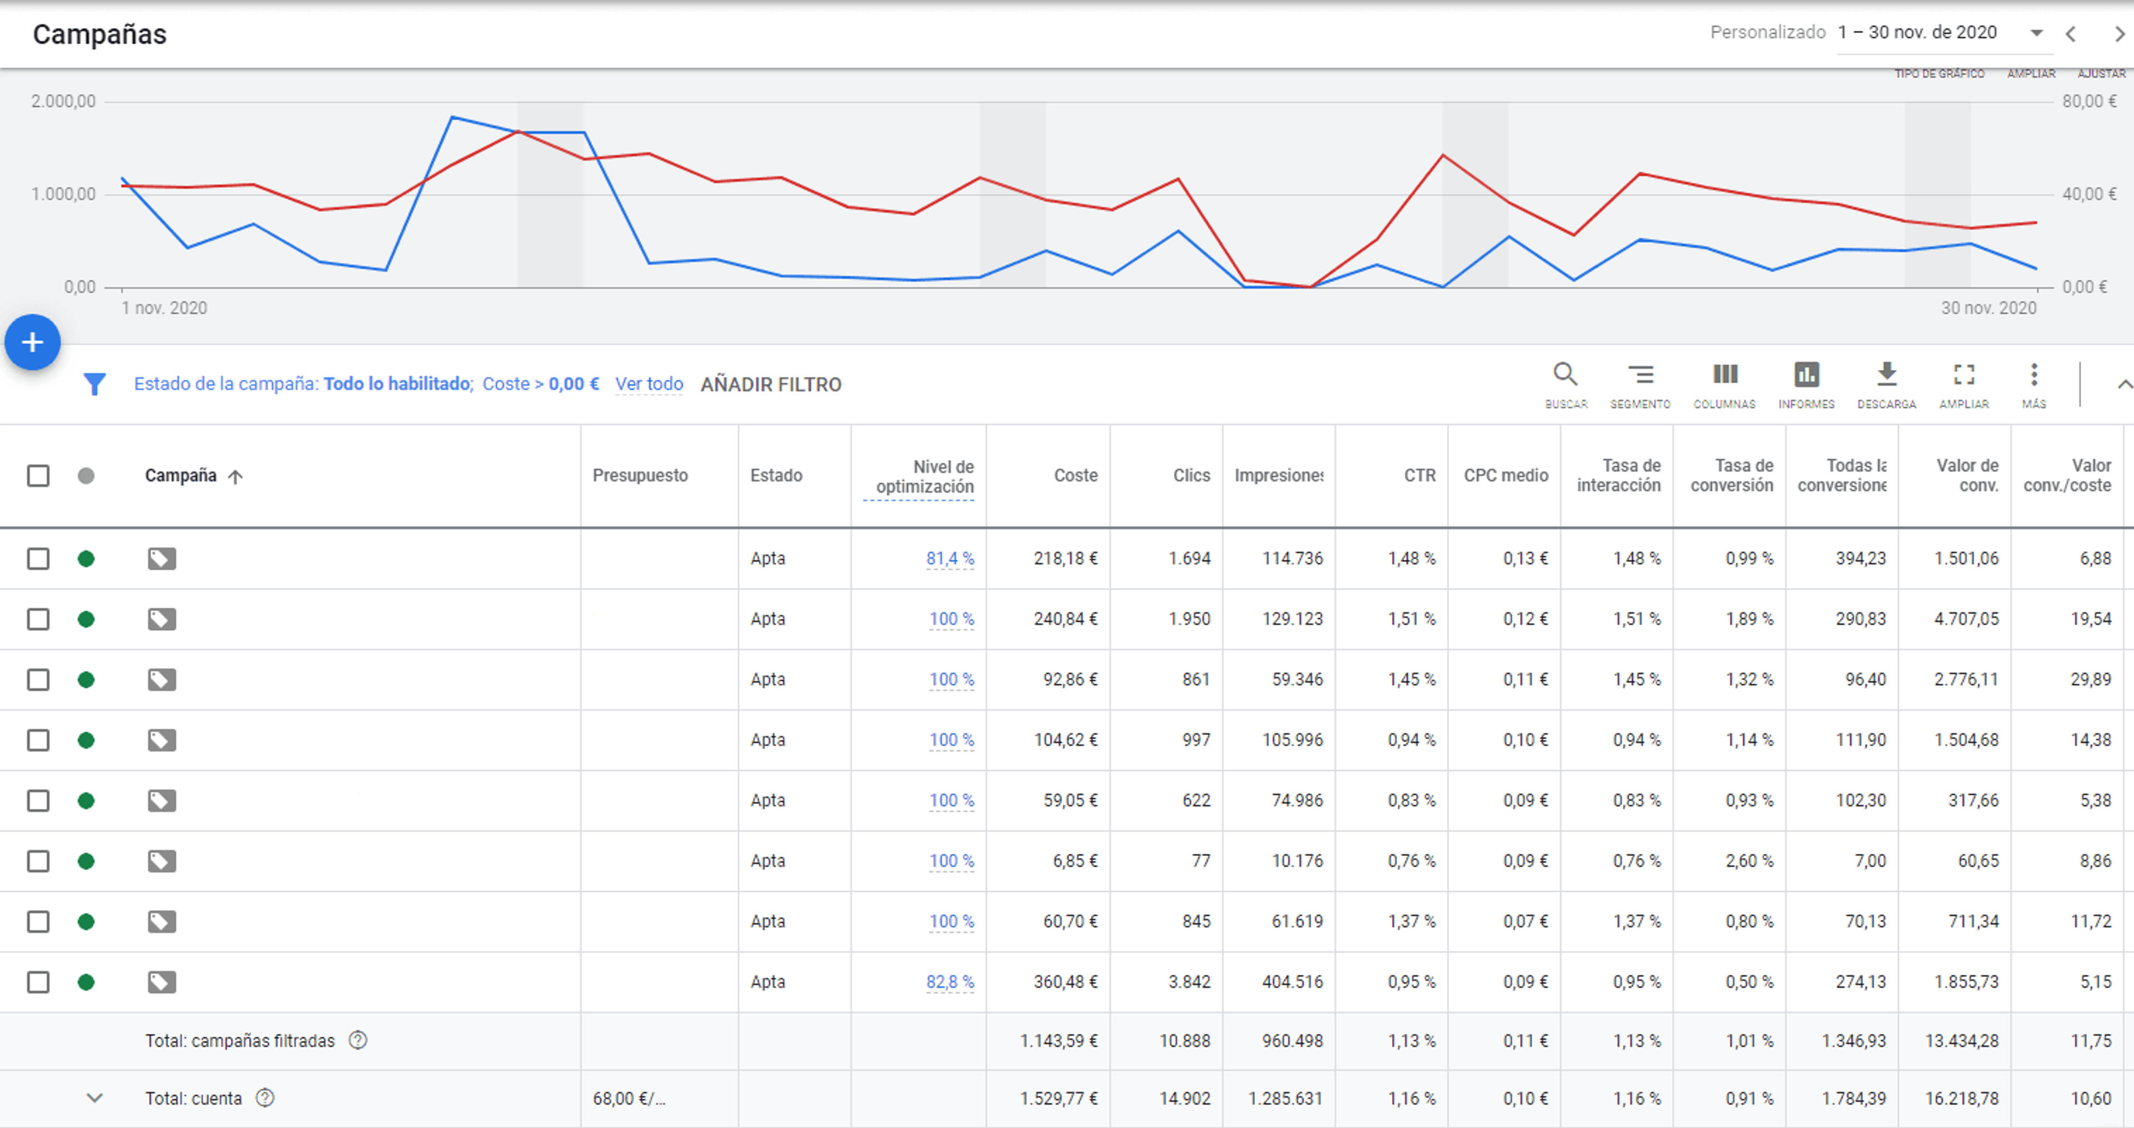Click campaign tag icon in 360,48 € row
This screenshot has width=2134, height=1128.
pyautogui.click(x=162, y=982)
